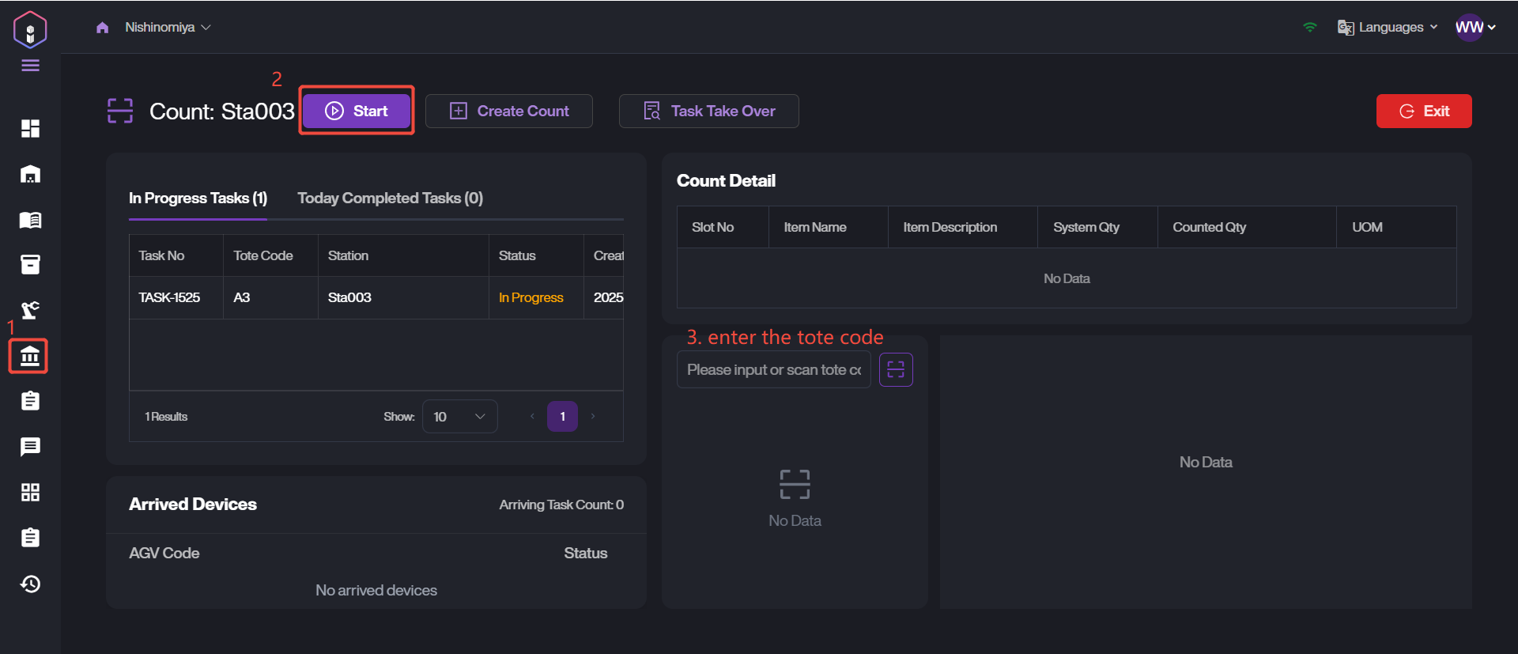Open the WW user account menu
The height and width of the screenshot is (654, 1518).
pyautogui.click(x=1475, y=28)
